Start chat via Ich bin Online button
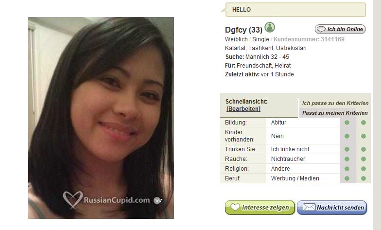Viewport: 381px width, 230px height. click(x=340, y=29)
